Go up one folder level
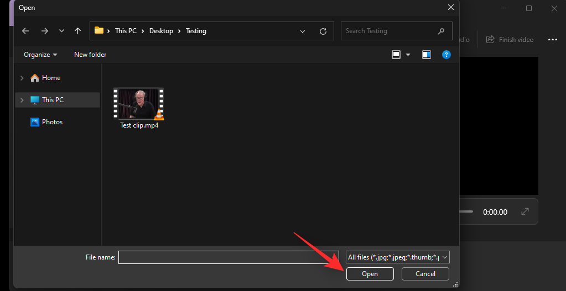This screenshot has height=291, width=566. point(77,31)
